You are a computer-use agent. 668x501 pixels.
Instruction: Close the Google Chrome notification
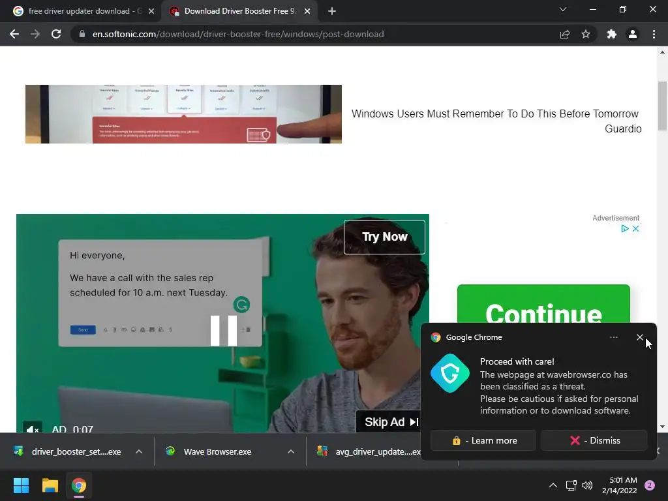pos(639,337)
